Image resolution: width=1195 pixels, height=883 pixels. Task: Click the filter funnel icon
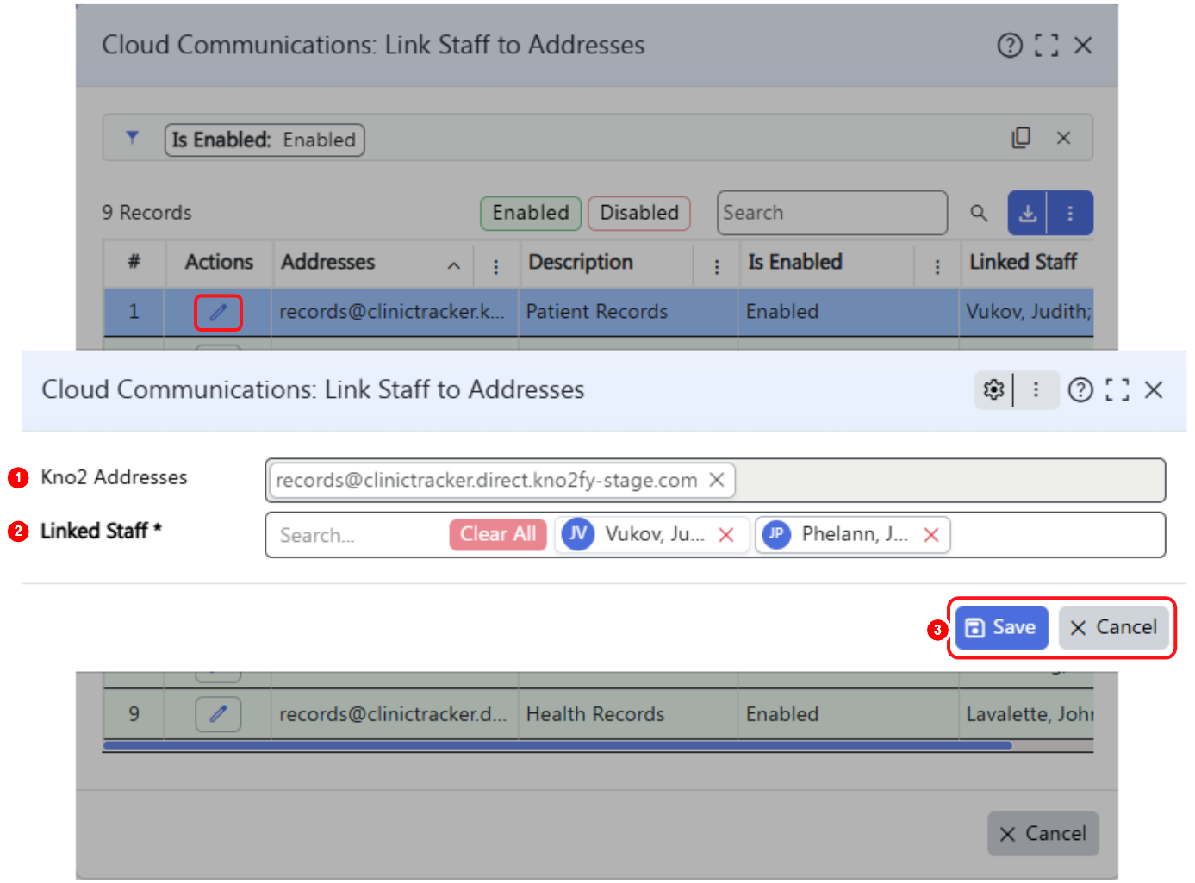(x=132, y=138)
